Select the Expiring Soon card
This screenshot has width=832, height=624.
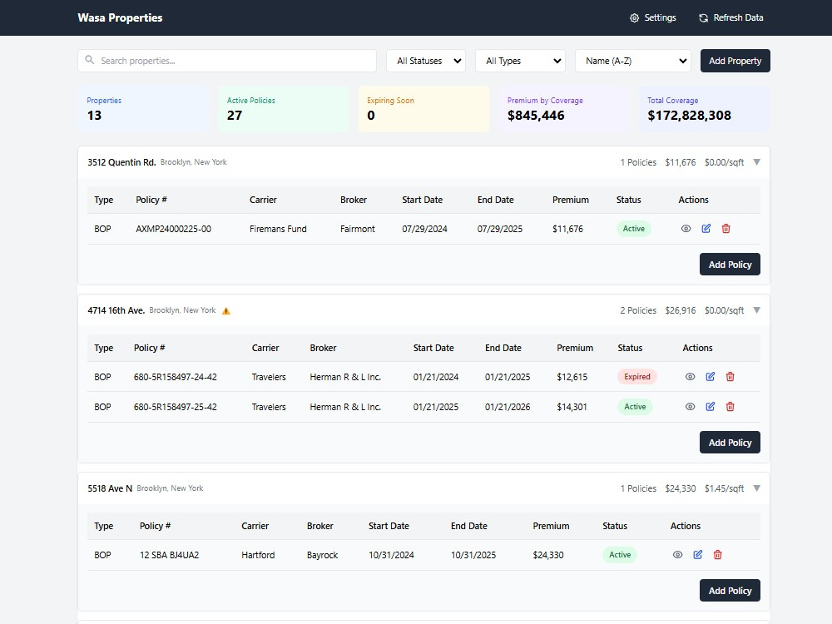[423, 109]
